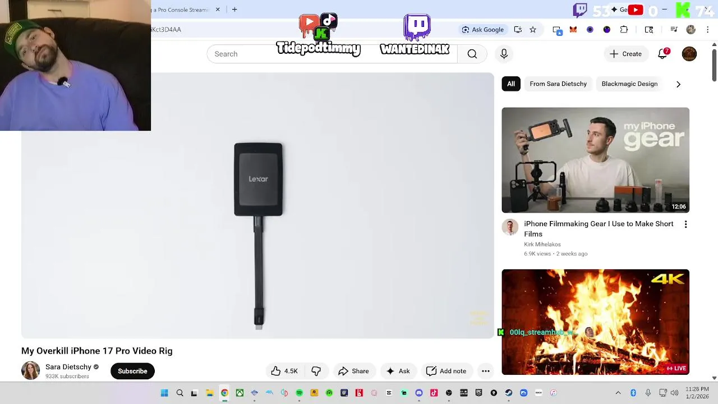
Task: Open Discord from the taskbar
Action: (x=418, y=393)
